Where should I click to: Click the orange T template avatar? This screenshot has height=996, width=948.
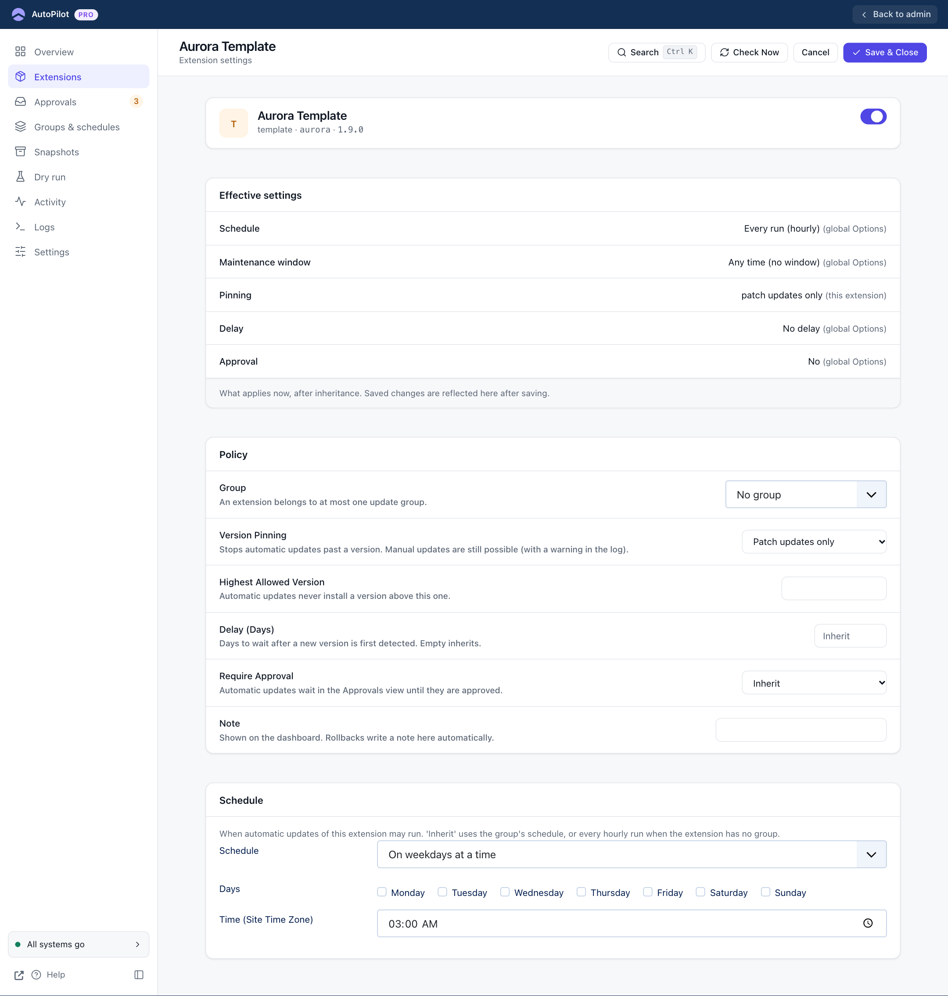coord(233,123)
